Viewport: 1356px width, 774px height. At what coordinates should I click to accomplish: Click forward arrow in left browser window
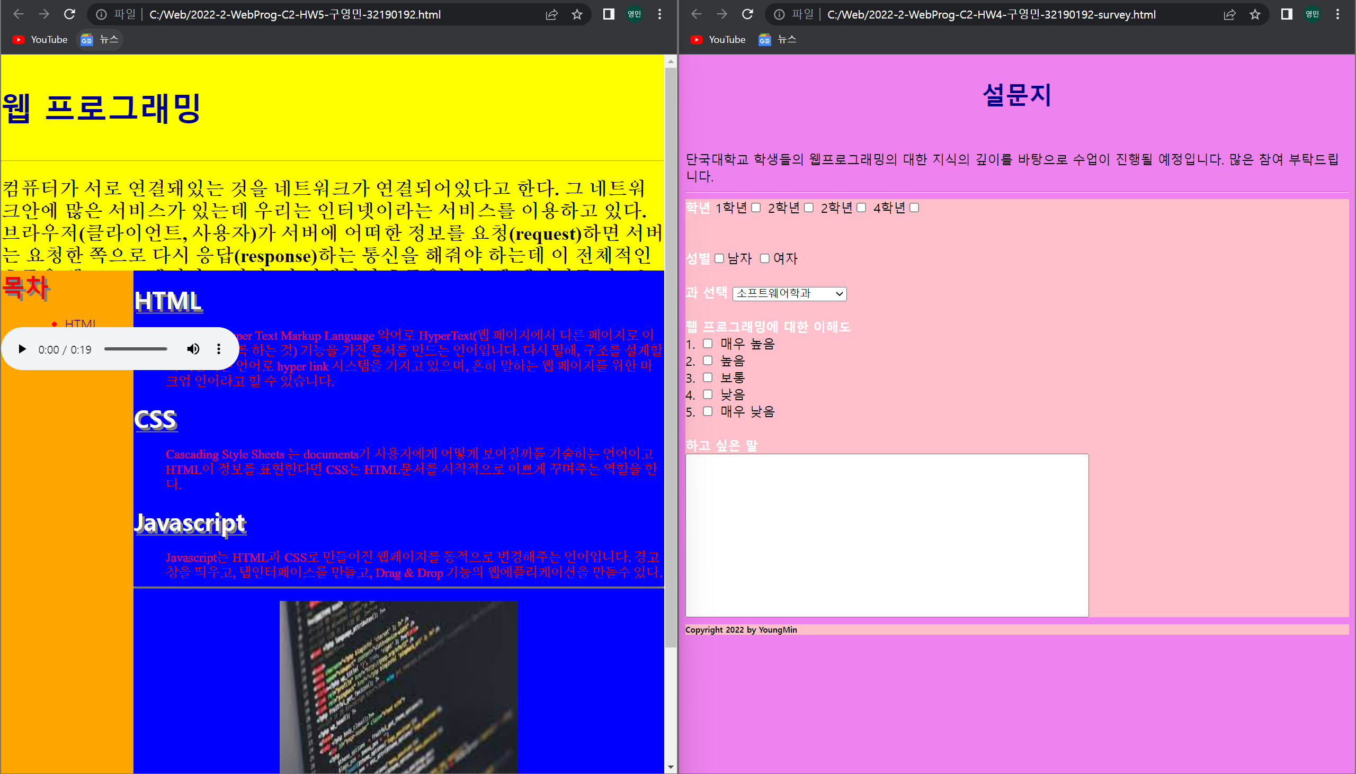point(44,14)
